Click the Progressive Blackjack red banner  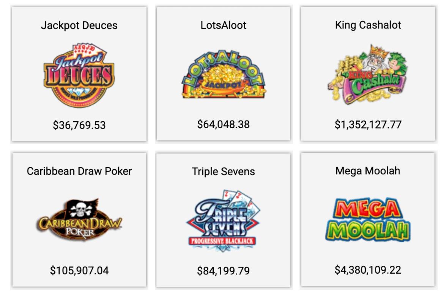[x=222, y=241]
